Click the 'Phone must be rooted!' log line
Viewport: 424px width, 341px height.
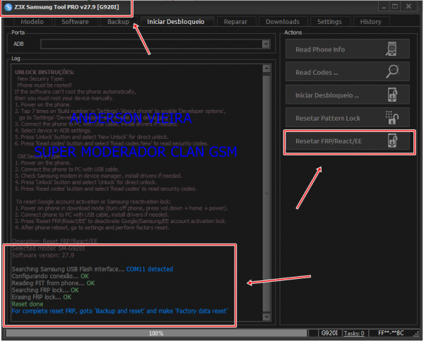(45, 85)
